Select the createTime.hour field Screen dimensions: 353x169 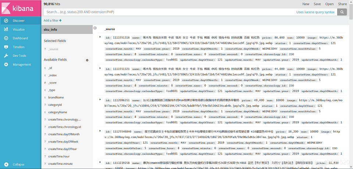59,156
